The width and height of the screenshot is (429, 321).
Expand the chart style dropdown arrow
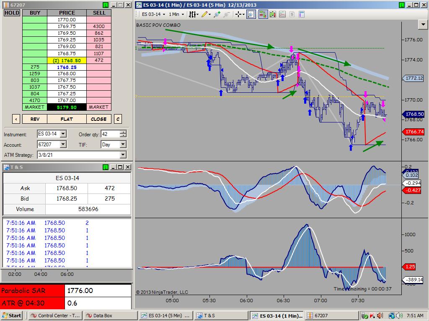[x=198, y=15]
